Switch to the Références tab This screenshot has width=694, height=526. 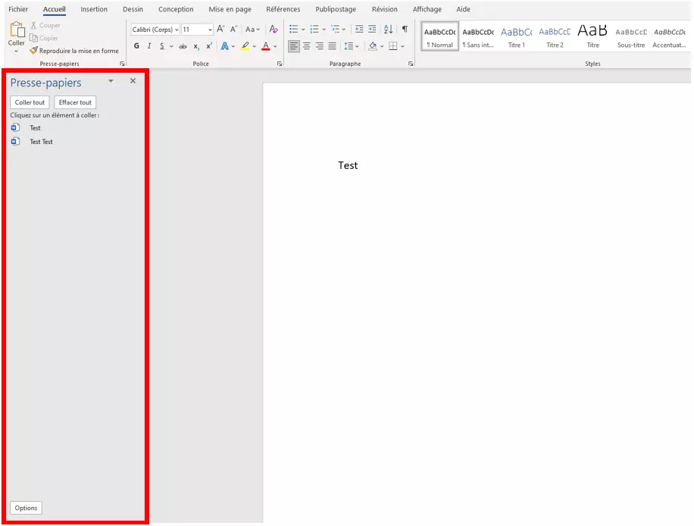(x=283, y=9)
